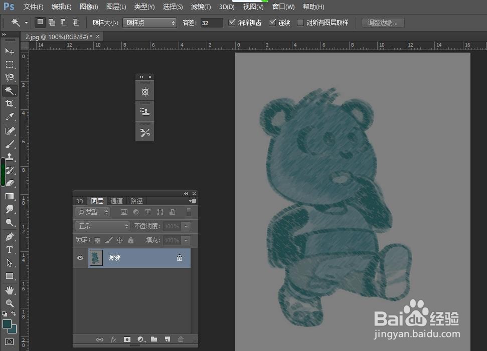Click the link layers icon
Viewport: 487px width, 351px height.
[x=100, y=339]
